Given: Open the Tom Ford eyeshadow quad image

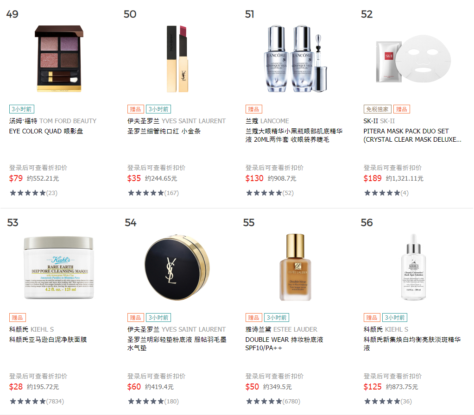Looking at the screenshot, I should click(x=59, y=59).
